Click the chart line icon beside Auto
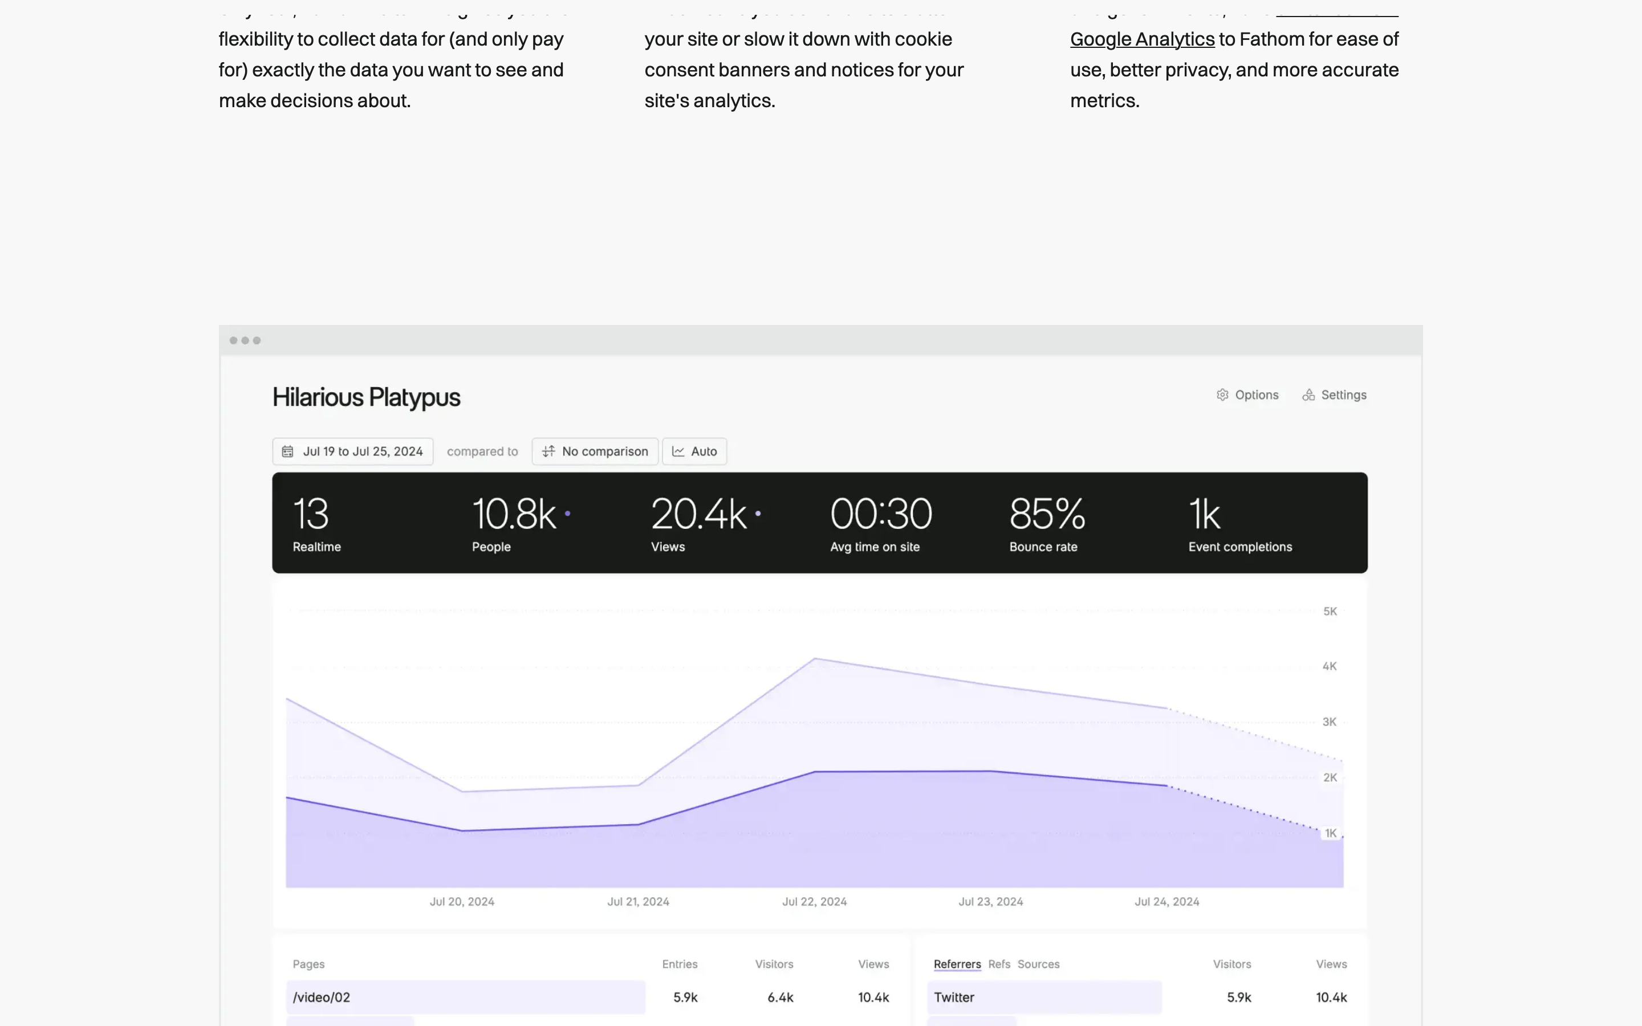The width and height of the screenshot is (1642, 1026). [678, 451]
